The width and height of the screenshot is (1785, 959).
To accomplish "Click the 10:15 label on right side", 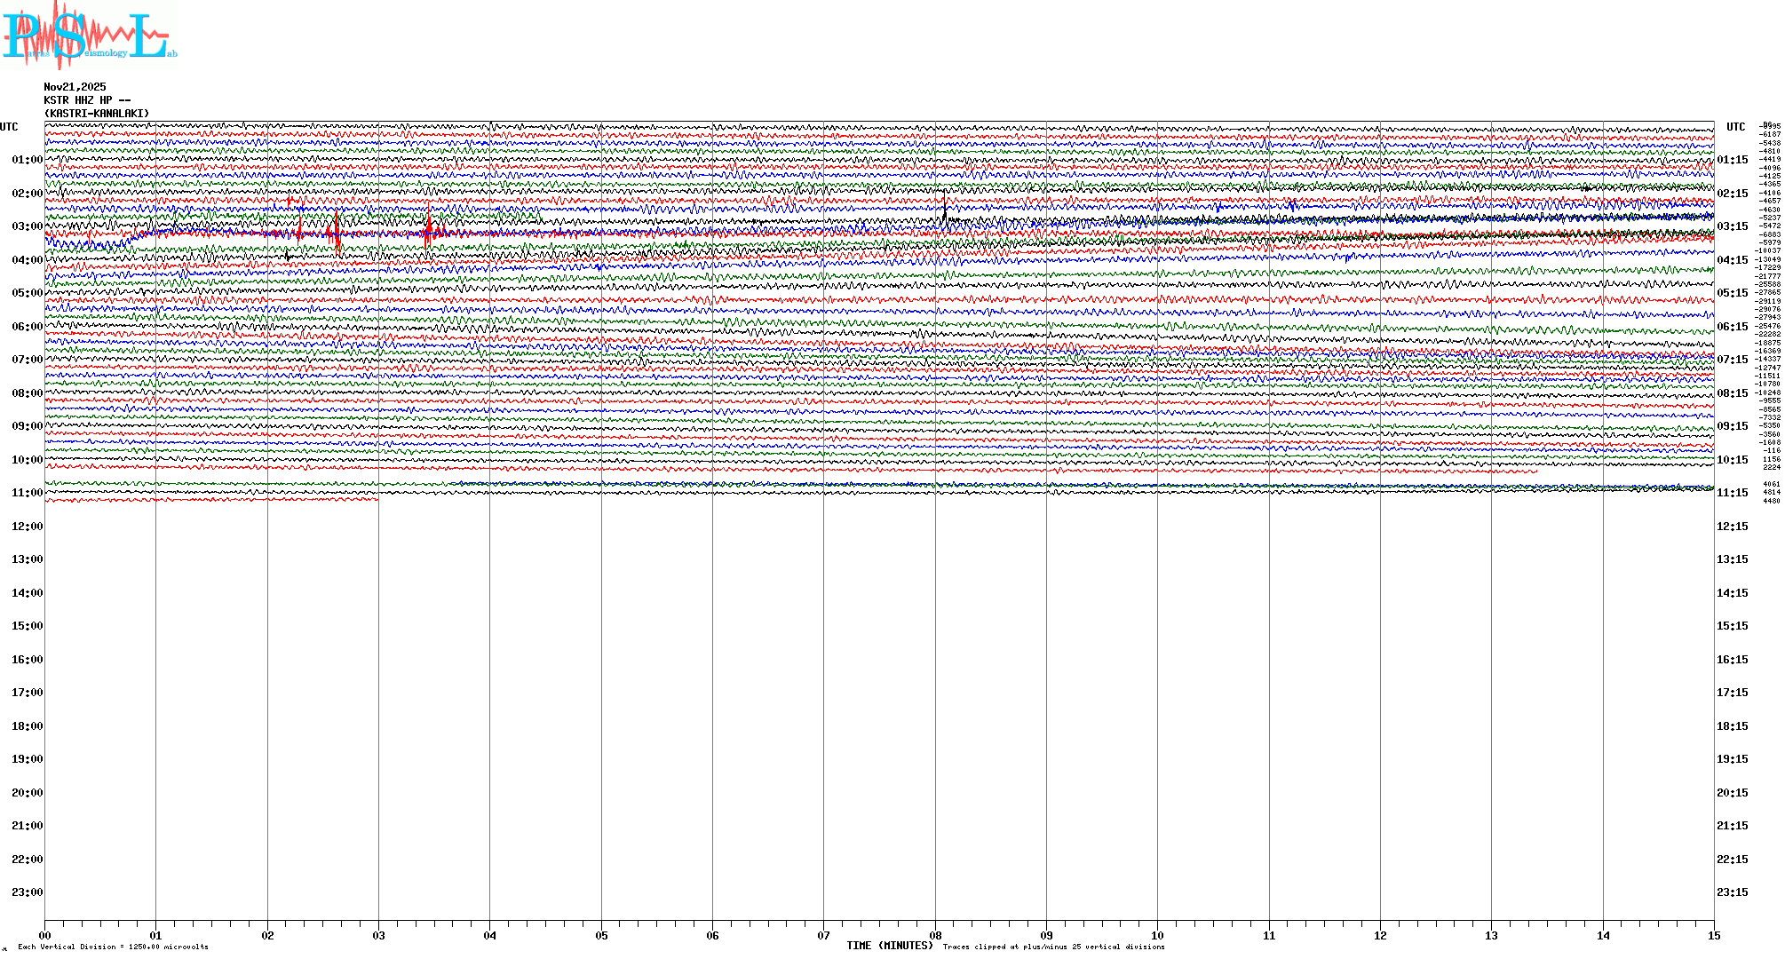I will 1732,460.
